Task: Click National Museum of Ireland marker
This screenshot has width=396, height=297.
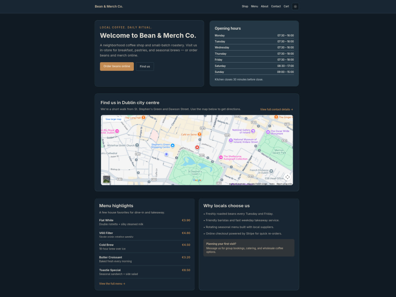Action: point(230,141)
